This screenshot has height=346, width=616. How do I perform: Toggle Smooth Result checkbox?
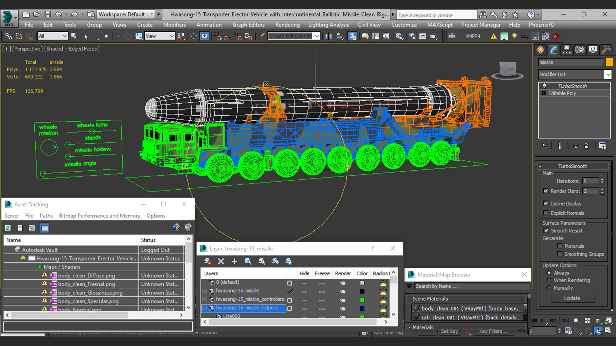point(546,230)
